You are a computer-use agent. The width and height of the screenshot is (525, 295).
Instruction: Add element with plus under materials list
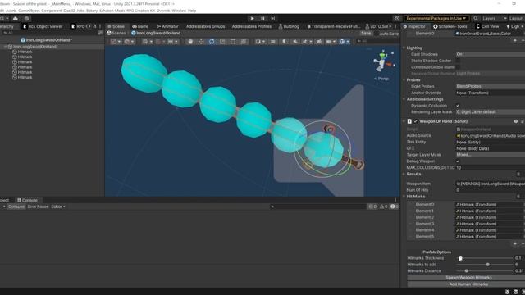515,40
